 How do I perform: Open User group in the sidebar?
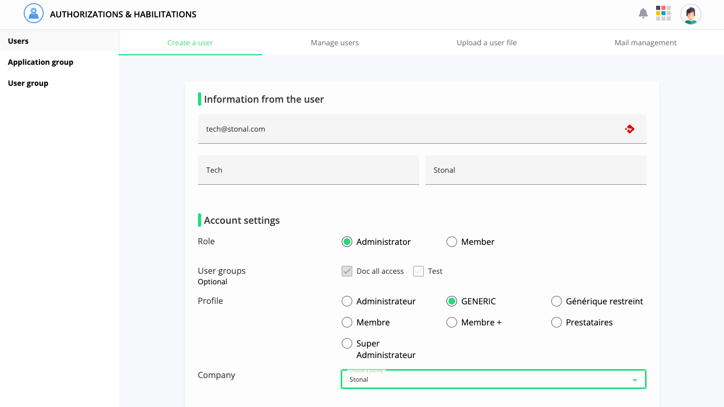coord(28,83)
